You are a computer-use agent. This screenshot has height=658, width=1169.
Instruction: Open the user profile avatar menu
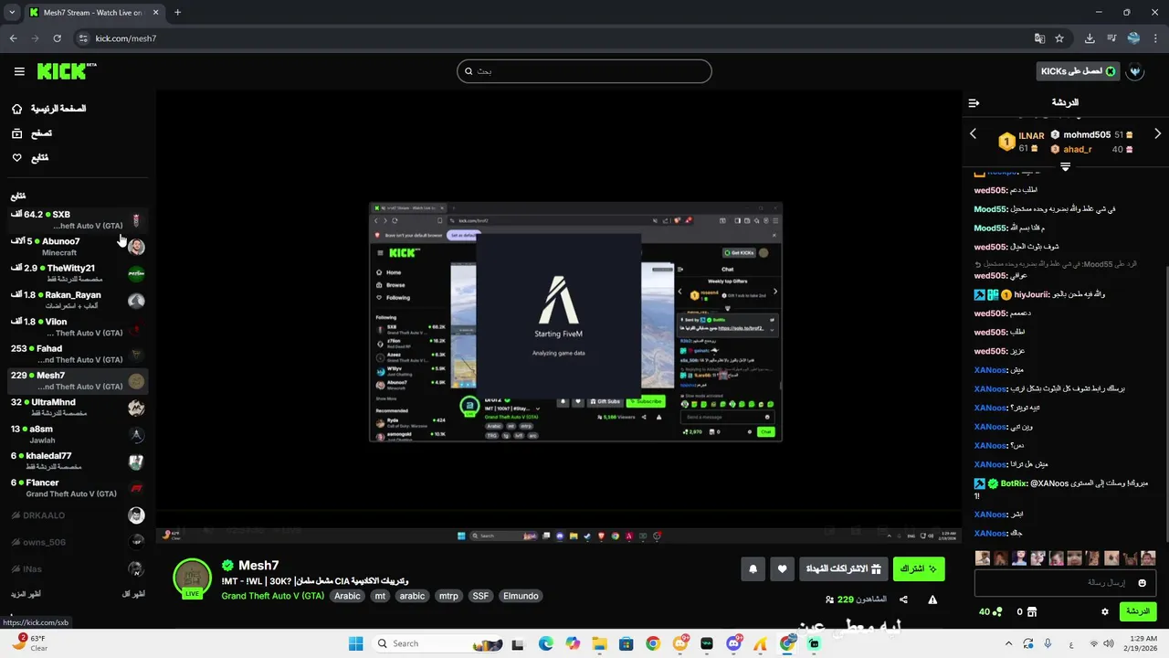pos(1135,71)
